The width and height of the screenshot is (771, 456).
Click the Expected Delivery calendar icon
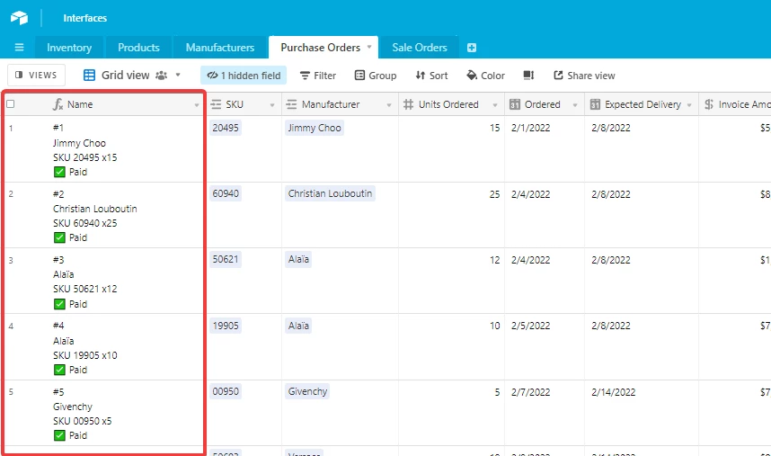(x=595, y=104)
